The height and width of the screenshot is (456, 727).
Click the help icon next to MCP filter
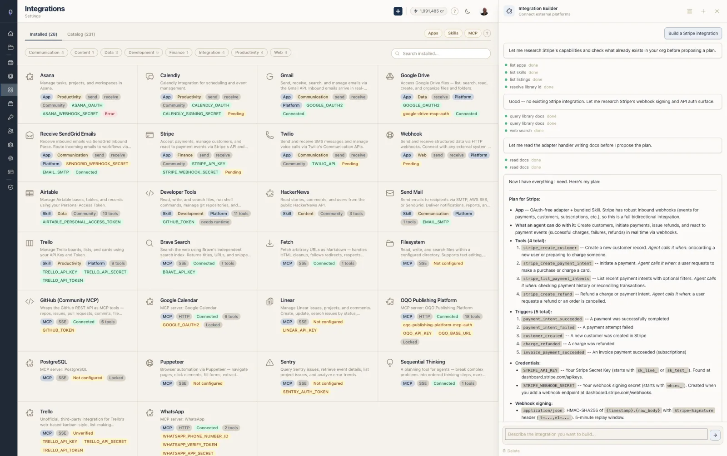(487, 33)
